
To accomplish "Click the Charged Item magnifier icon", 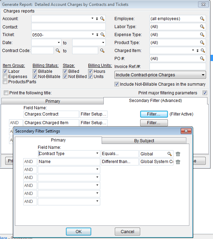I will click(202, 51).
